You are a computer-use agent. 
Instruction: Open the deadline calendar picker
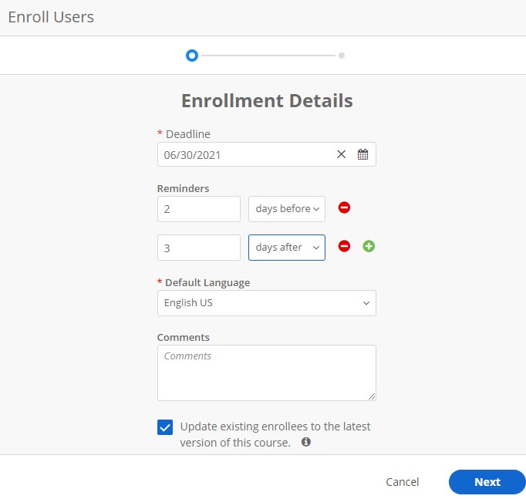click(x=362, y=154)
